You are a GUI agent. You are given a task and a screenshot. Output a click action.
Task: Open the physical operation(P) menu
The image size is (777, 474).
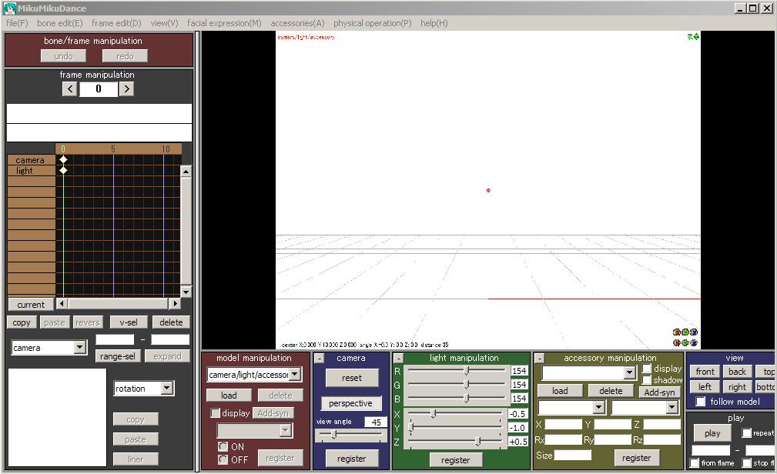372,23
